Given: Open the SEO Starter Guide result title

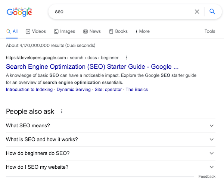Looking at the screenshot, I should 92,67.
